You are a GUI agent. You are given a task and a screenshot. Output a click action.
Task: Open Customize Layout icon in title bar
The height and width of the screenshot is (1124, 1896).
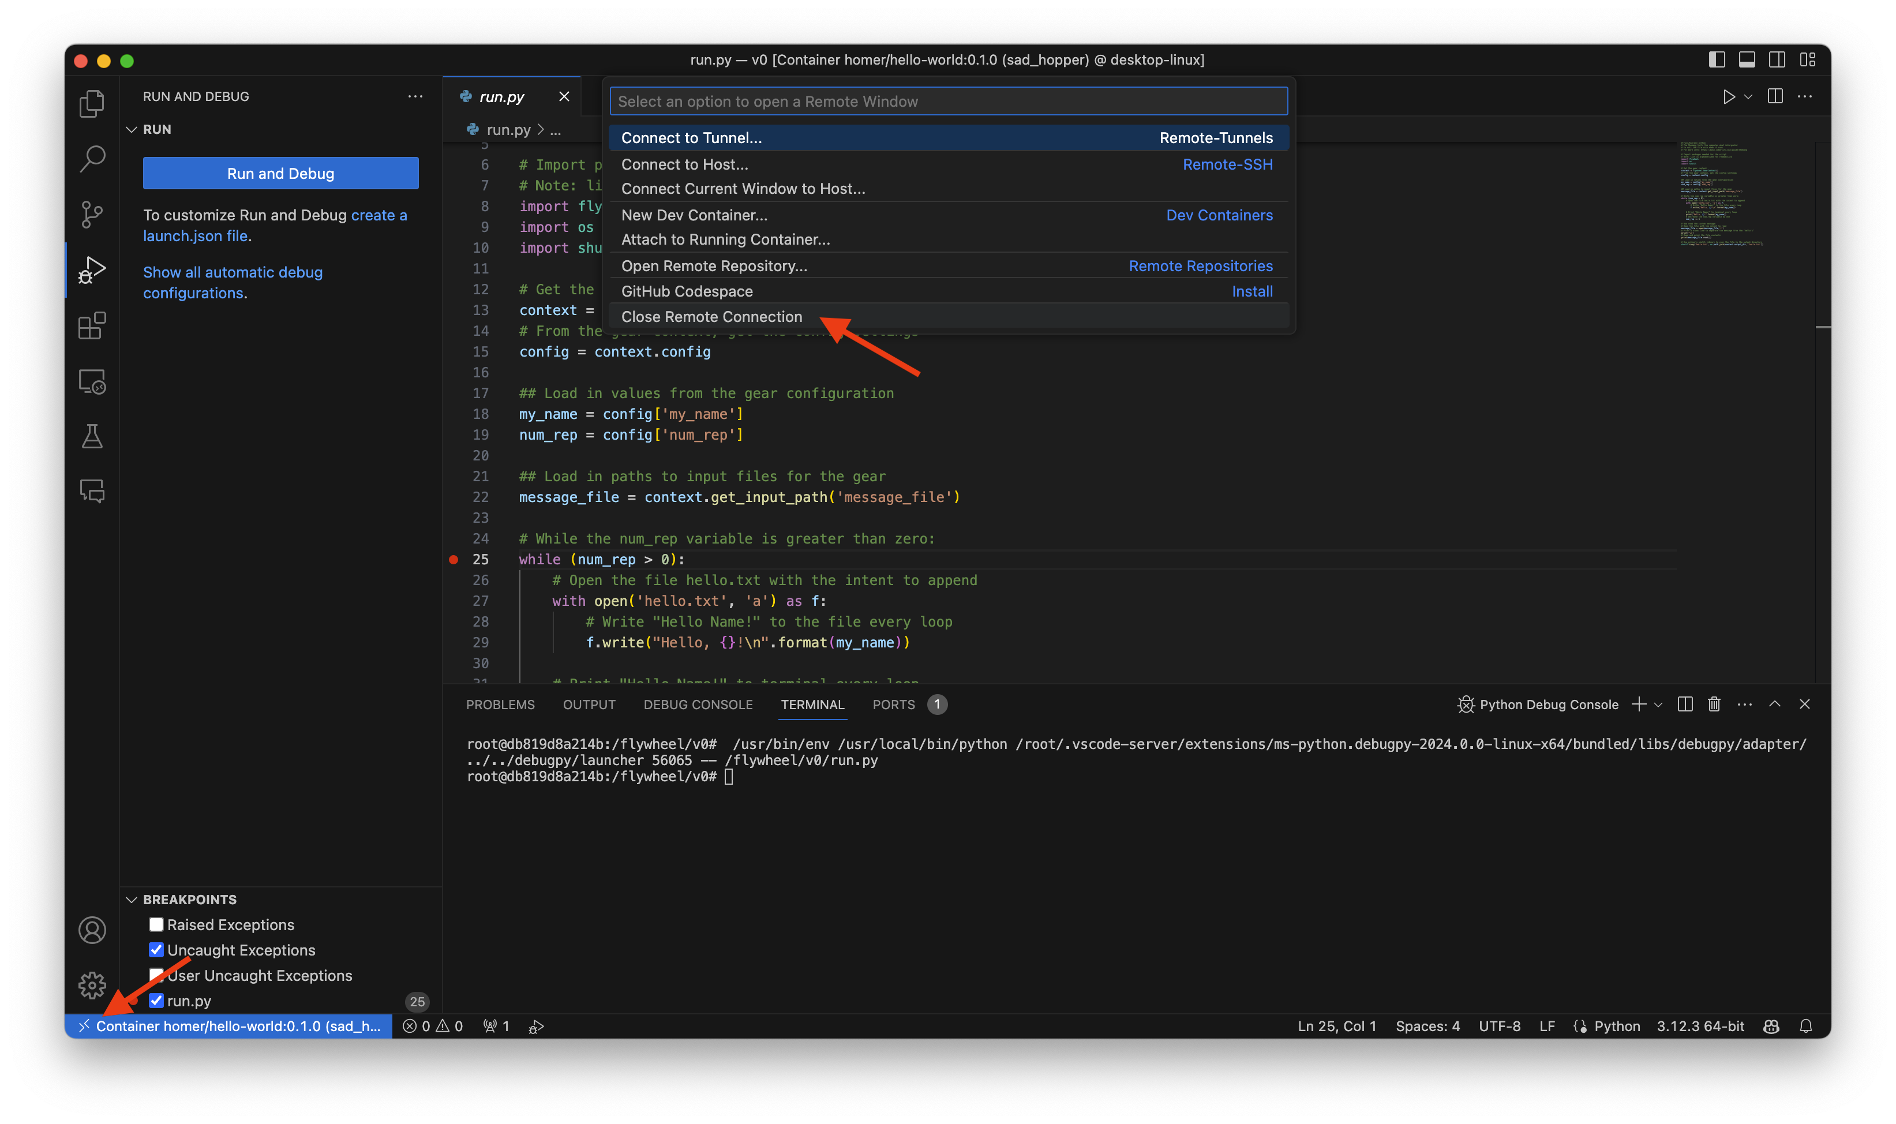(x=1807, y=60)
